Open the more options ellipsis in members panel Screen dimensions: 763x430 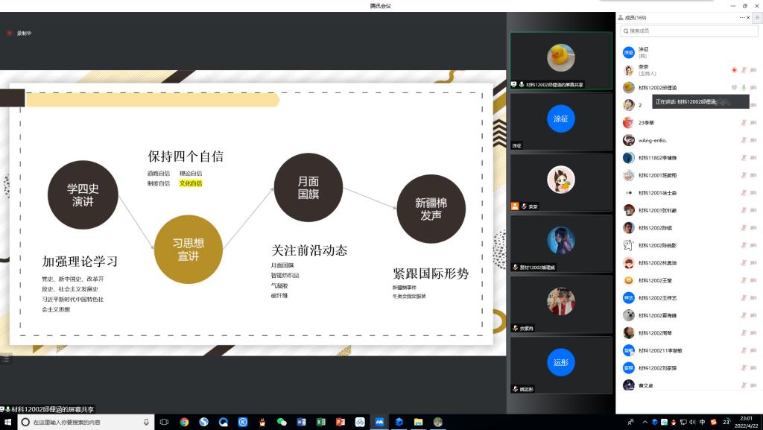click(x=741, y=17)
